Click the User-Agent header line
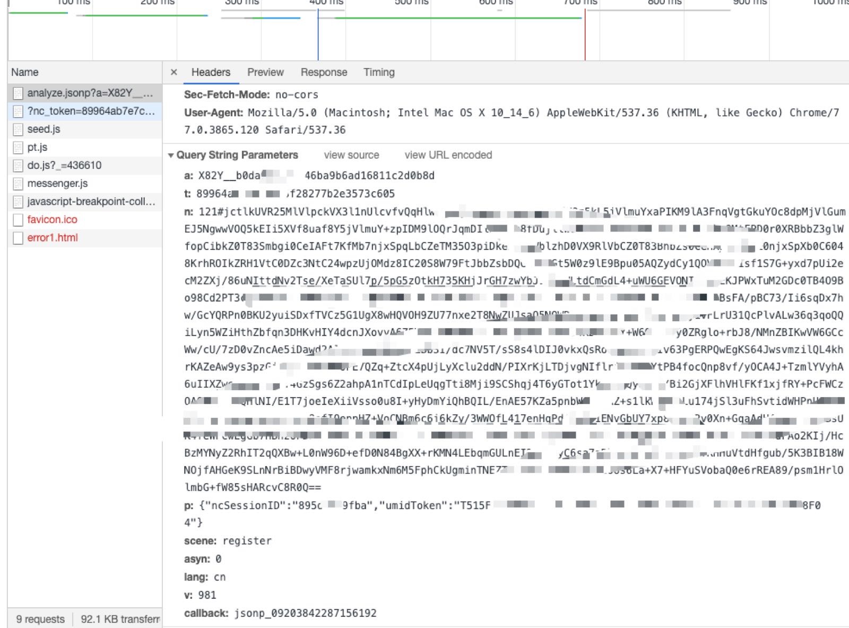849x628 pixels. (x=512, y=121)
